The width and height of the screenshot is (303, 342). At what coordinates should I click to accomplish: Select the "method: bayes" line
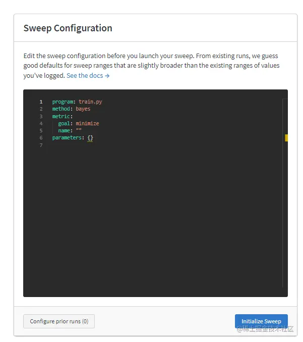(71, 109)
